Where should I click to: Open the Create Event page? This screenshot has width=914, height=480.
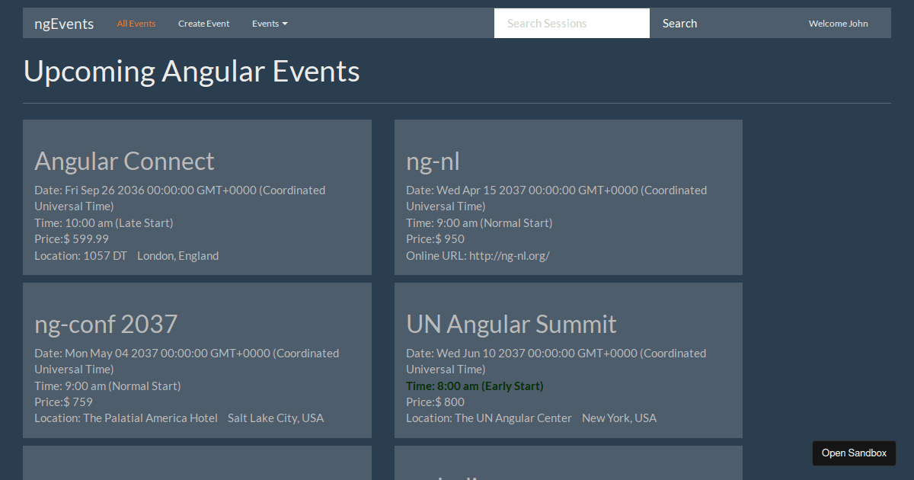point(203,24)
